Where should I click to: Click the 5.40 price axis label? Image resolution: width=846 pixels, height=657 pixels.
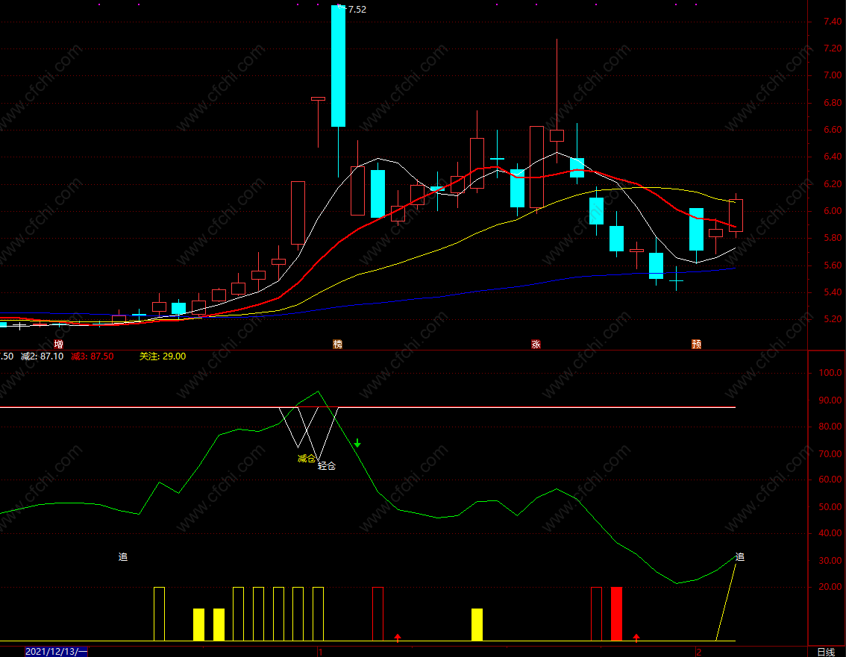(x=833, y=292)
